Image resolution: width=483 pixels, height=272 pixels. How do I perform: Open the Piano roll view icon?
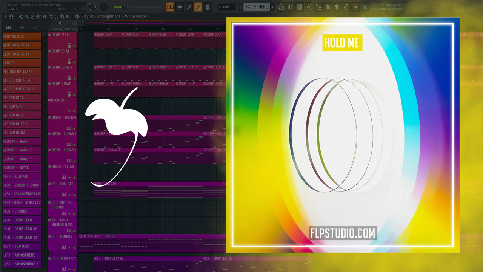(x=291, y=7)
